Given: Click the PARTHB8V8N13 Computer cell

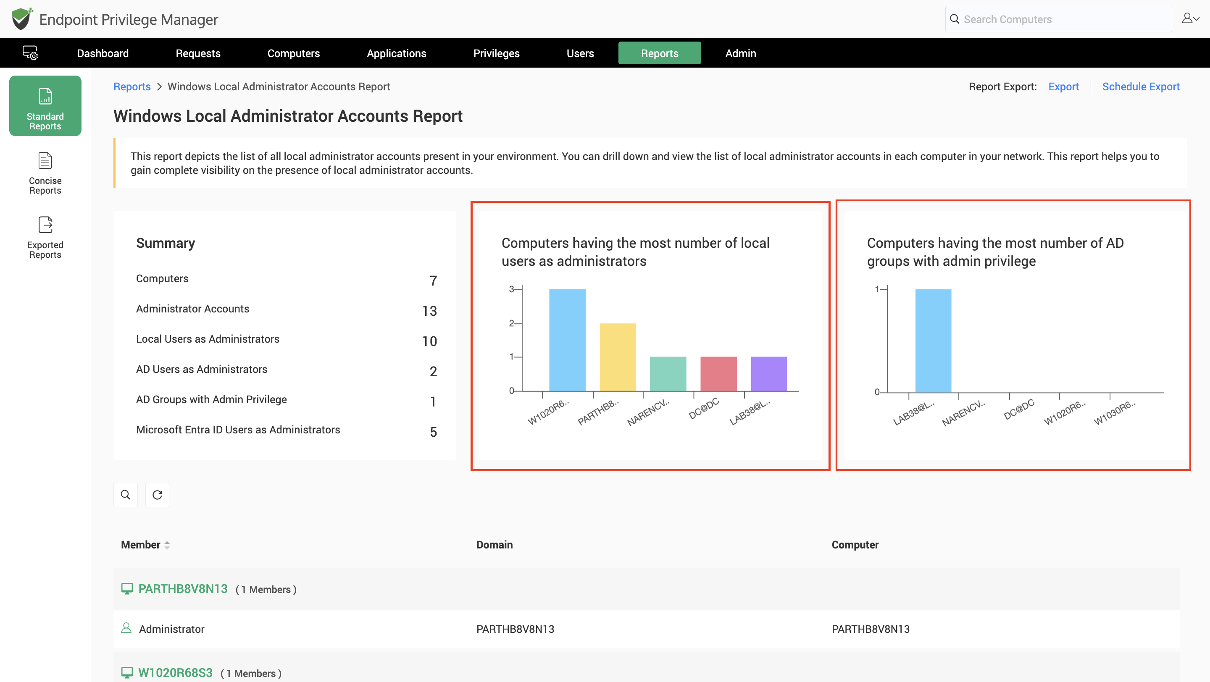Looking at the screenshot, I should [x=871, y=629].
